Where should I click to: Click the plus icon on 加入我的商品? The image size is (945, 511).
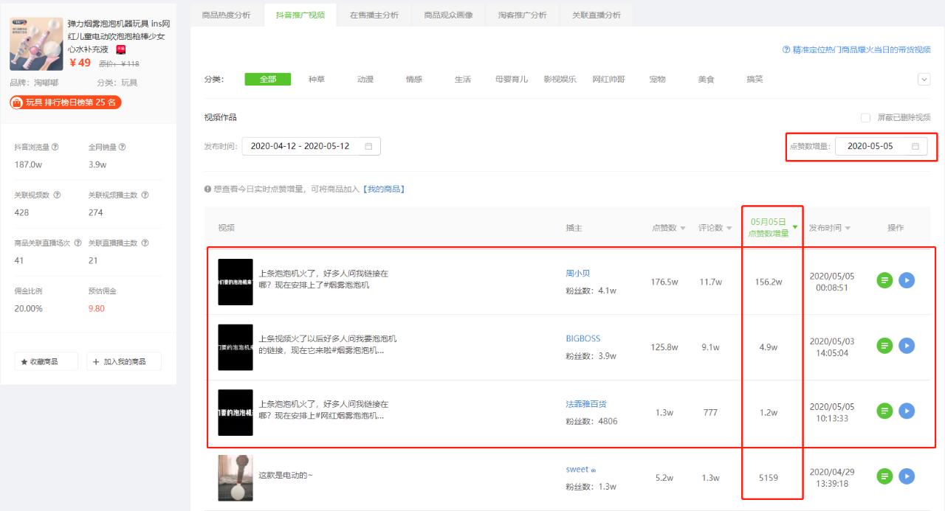pos(94,361)
